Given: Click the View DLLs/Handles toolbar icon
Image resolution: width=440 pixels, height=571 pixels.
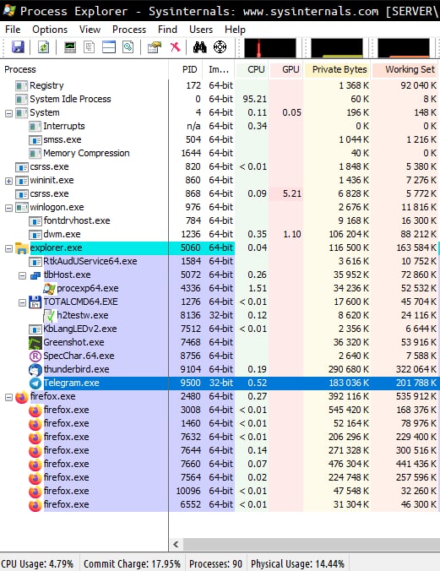Looking at the screenshot, I should (x=128, y=47).
